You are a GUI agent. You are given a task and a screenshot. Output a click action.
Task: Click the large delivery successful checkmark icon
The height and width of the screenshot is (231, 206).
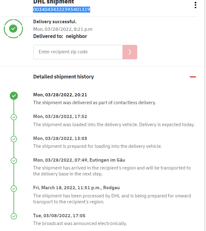pyautogui.click(x=13, y=29)
